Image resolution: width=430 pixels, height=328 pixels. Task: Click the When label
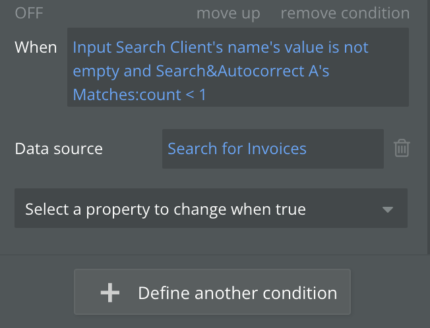pyautogui.click(x=36, y=47)
